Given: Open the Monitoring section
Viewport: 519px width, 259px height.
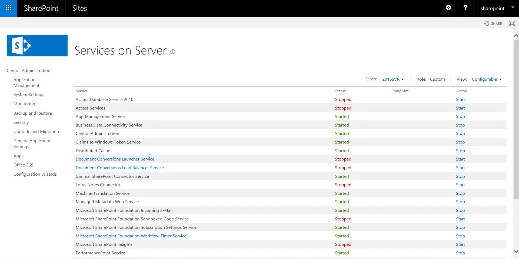Looking at the screenshot, I should [24, 104].
